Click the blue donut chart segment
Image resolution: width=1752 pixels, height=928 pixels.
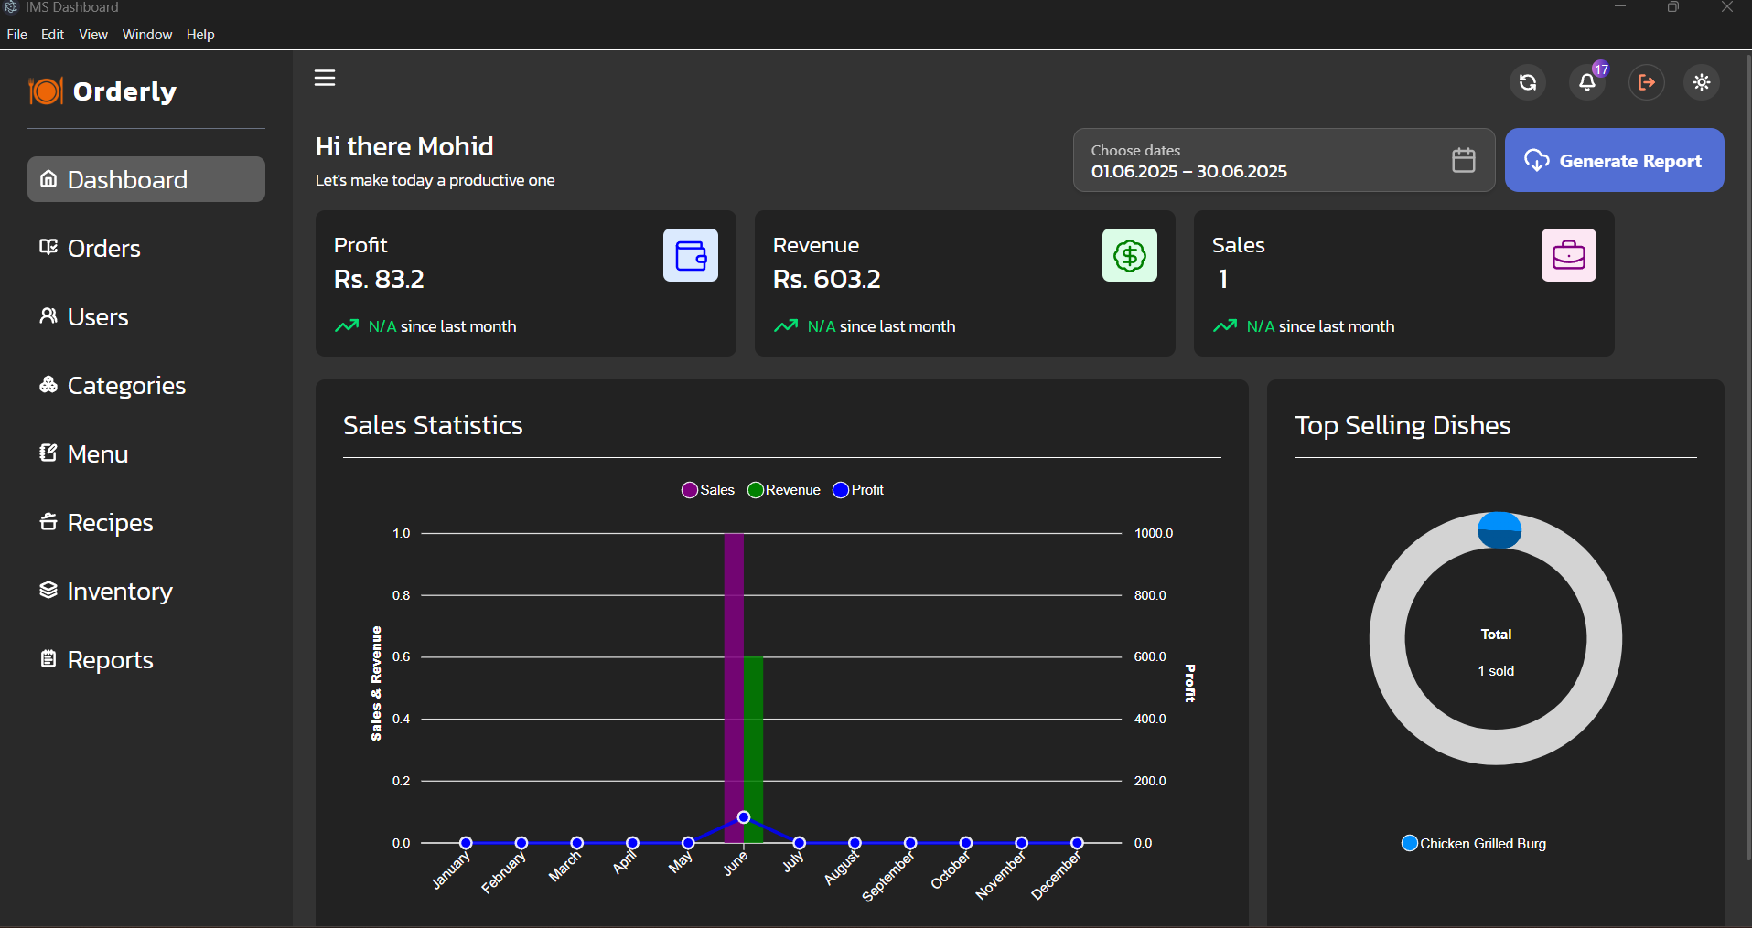[1499, 530]
